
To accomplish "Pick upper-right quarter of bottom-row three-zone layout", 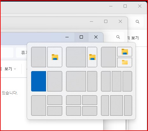I will pyautogui.click(x=55, y=100).
